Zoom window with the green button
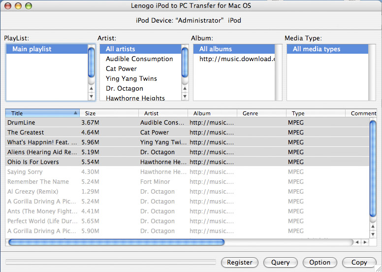This screenshot has height=272, width=382. click(x=29, y=5)
